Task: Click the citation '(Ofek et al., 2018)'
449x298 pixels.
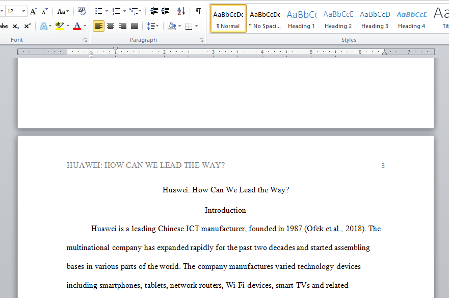Action: [x=335, y=229]
